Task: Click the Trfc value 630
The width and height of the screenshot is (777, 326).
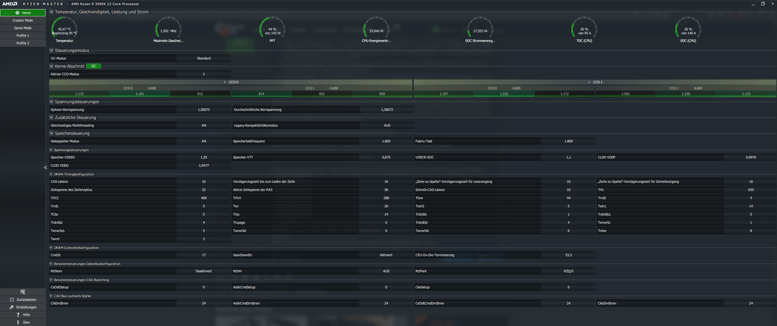Action: point(751,190)
